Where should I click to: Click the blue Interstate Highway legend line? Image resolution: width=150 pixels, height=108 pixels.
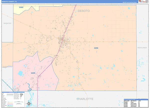(x=10, y=105)
